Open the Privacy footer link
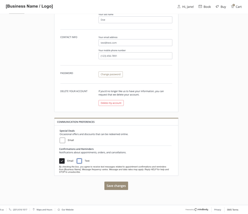This screenshot has height=214, width=248. tap(218, 210)
